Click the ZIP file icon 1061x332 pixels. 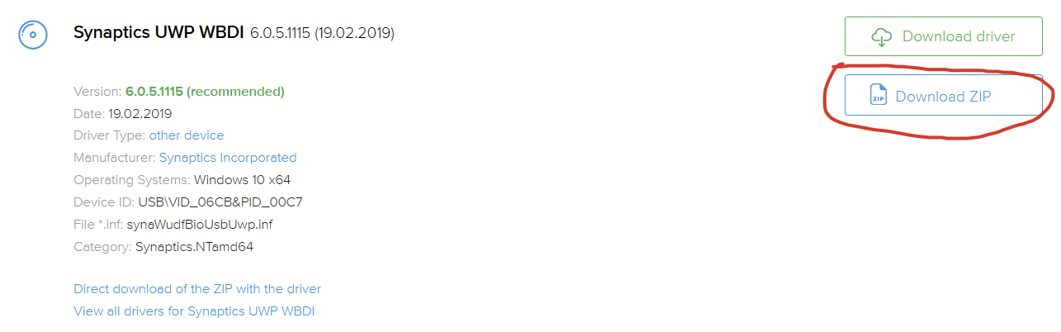[x=878, y=96]
